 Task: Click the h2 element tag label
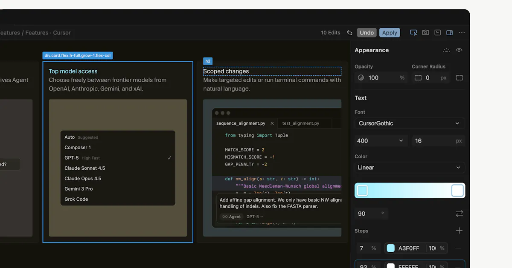point(208,61)
